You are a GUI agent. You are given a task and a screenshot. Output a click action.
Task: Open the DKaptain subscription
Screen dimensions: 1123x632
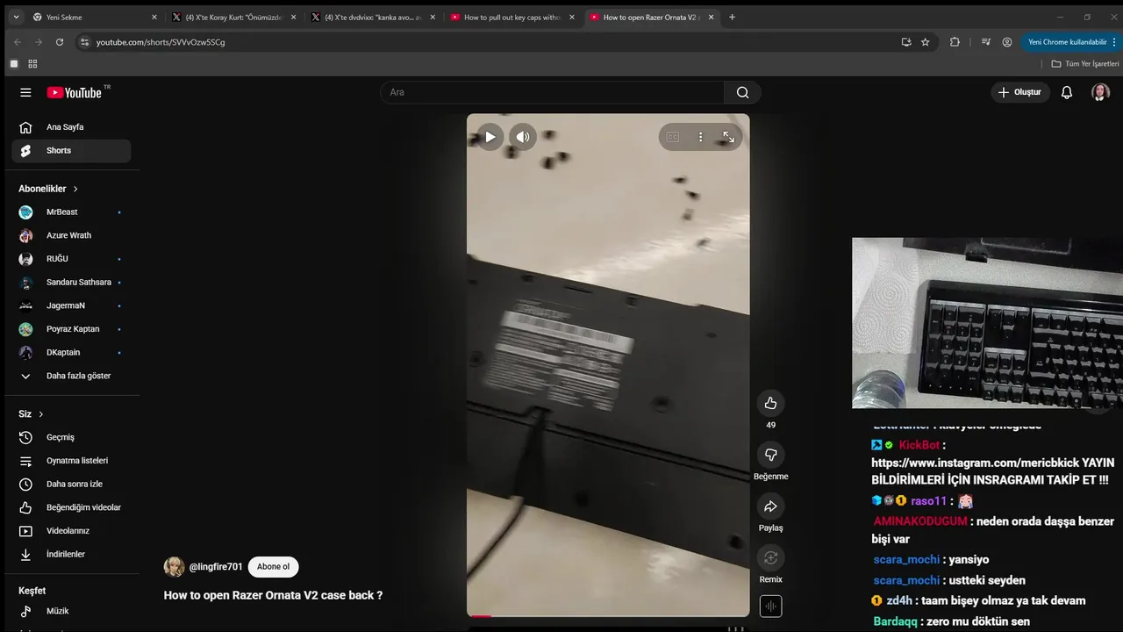71,353
